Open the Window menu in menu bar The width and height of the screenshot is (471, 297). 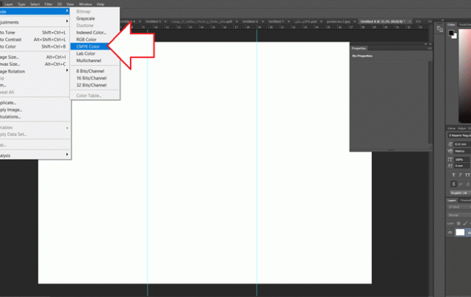click(85, 4)
